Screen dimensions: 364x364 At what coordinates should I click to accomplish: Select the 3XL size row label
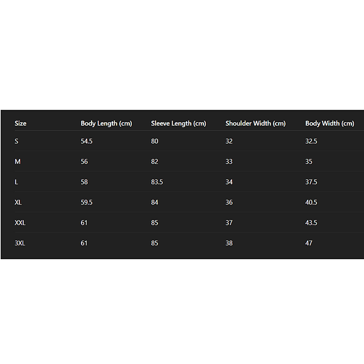click(19, 243)
